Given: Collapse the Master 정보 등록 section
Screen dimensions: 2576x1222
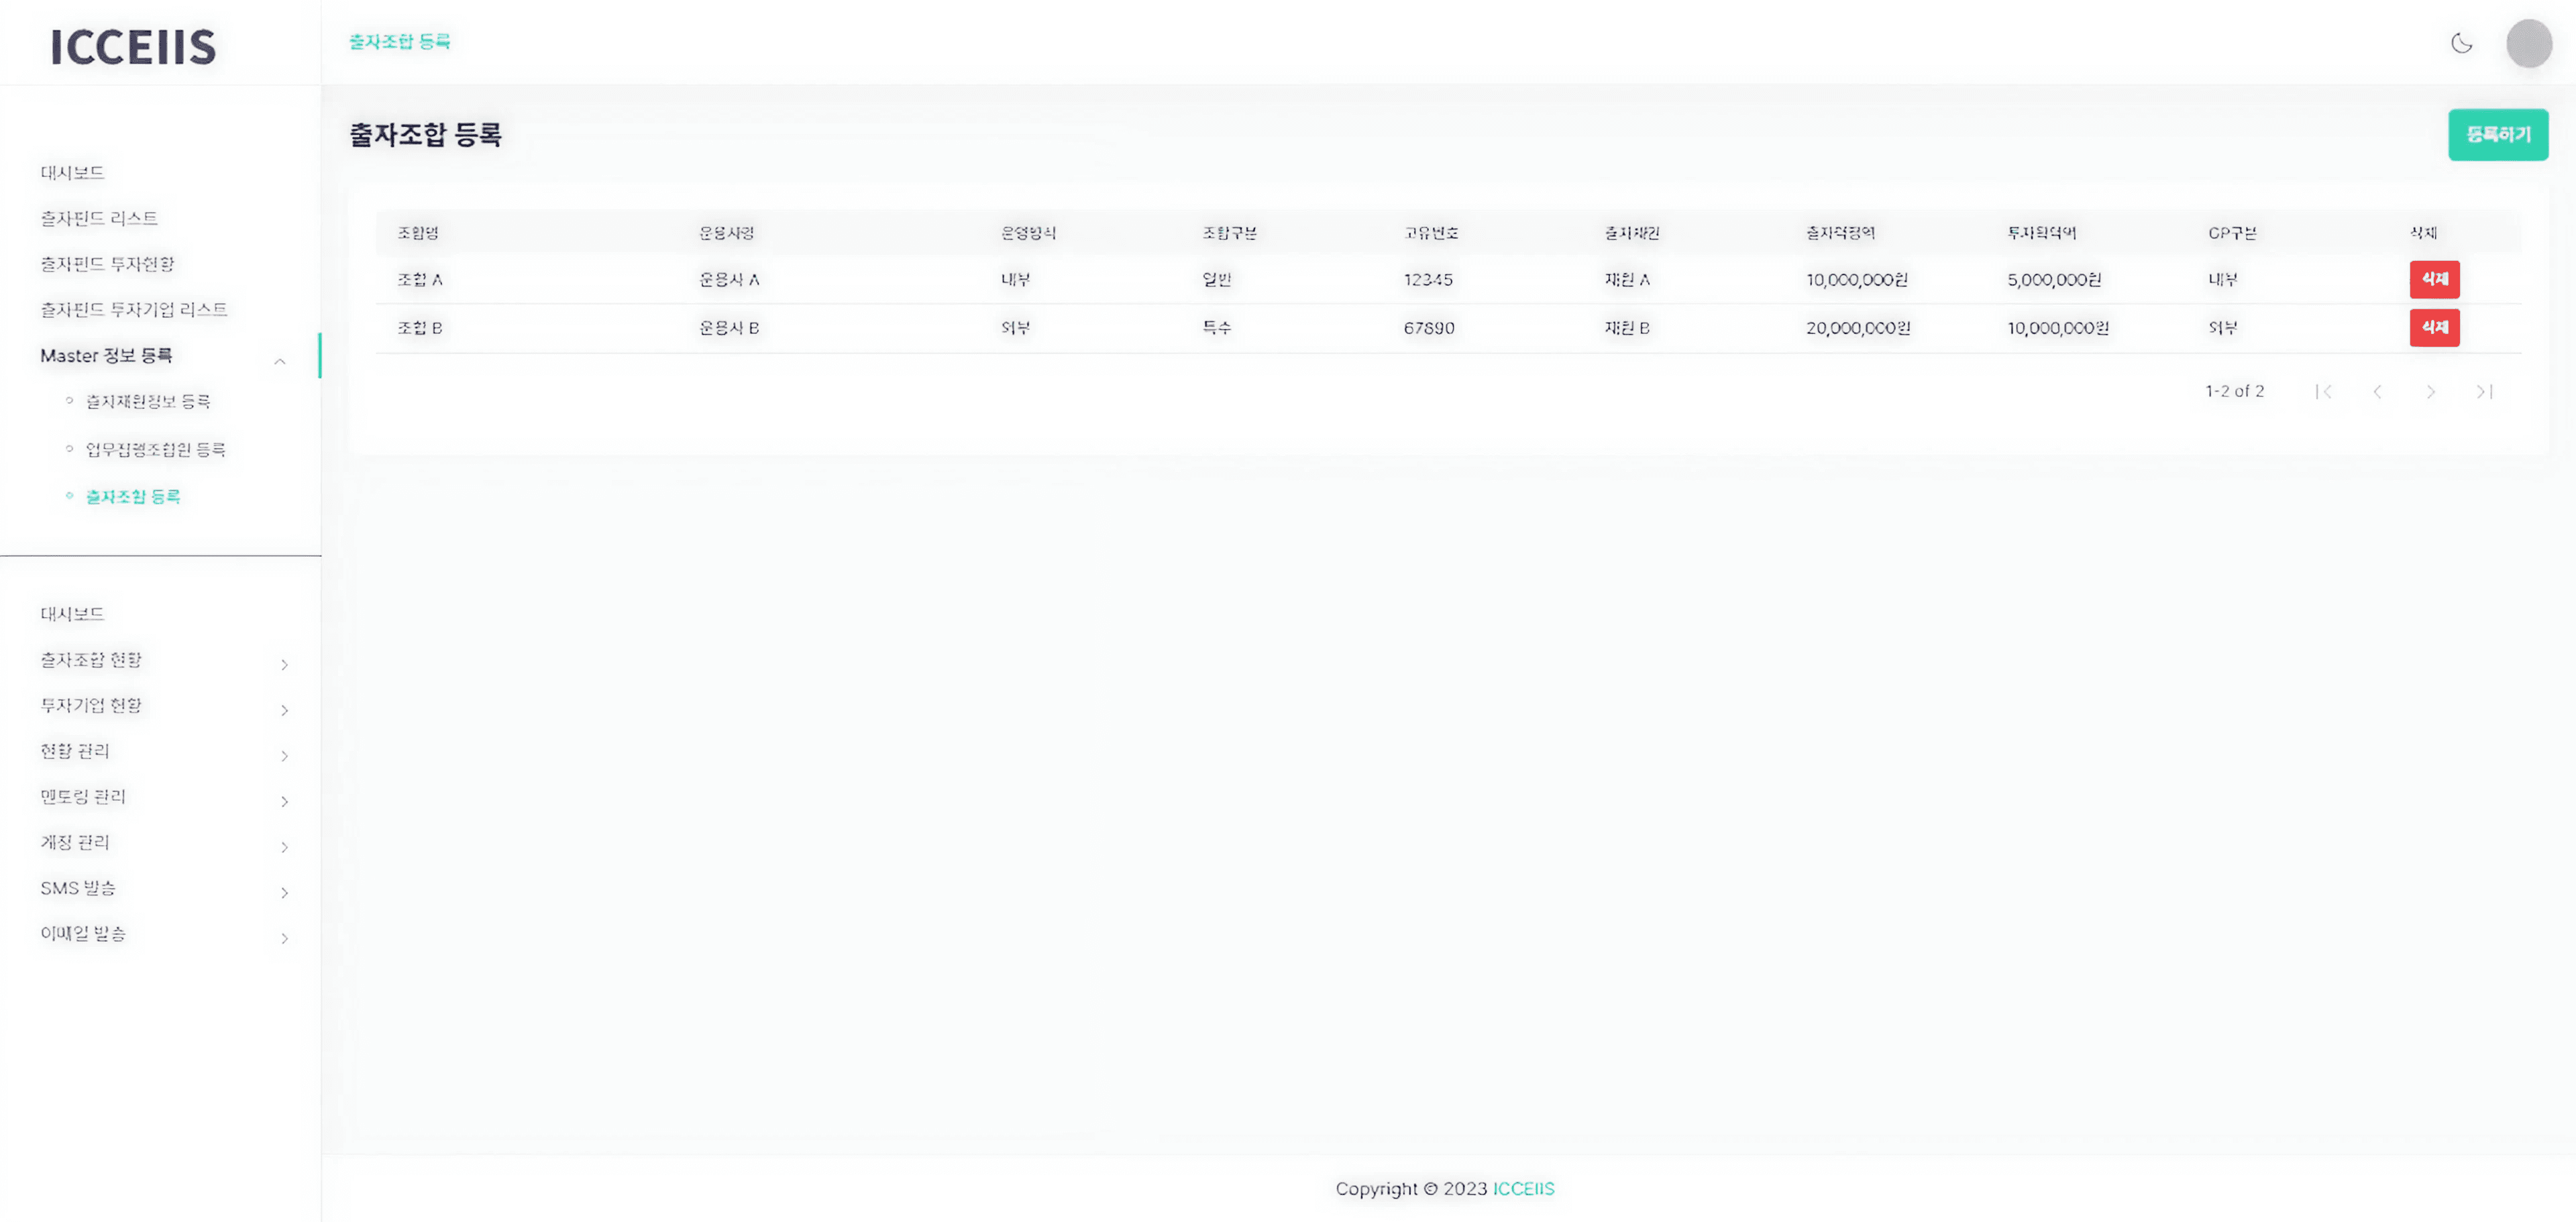Looking at the screenshot, I should (x=281, y=362).
